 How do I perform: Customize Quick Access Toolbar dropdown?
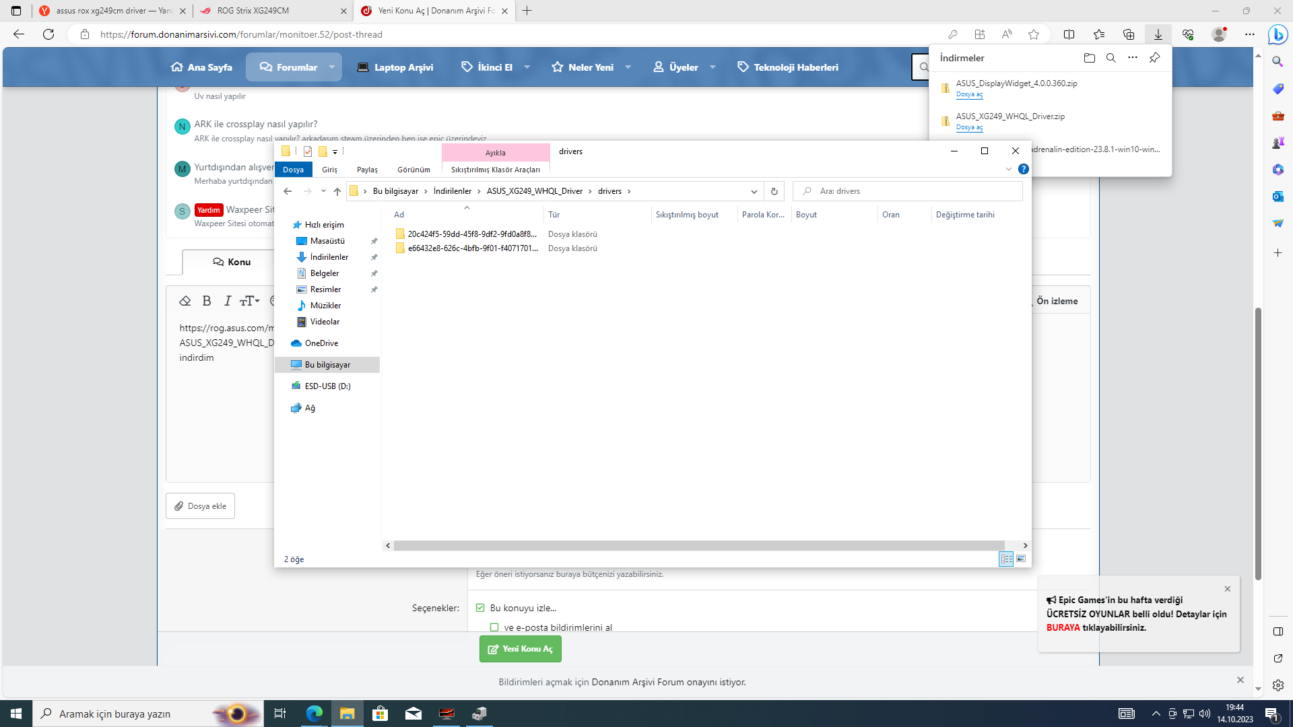[335, 152]
